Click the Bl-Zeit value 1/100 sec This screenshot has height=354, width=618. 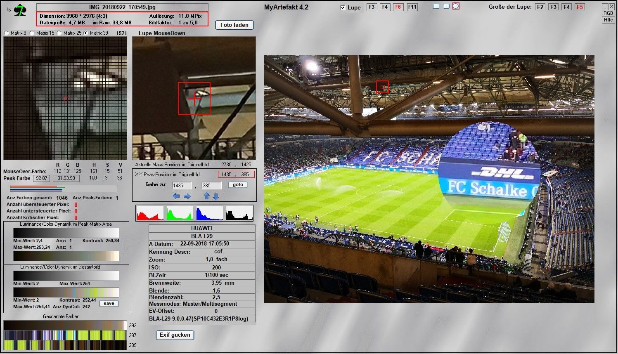pos(216,275)
